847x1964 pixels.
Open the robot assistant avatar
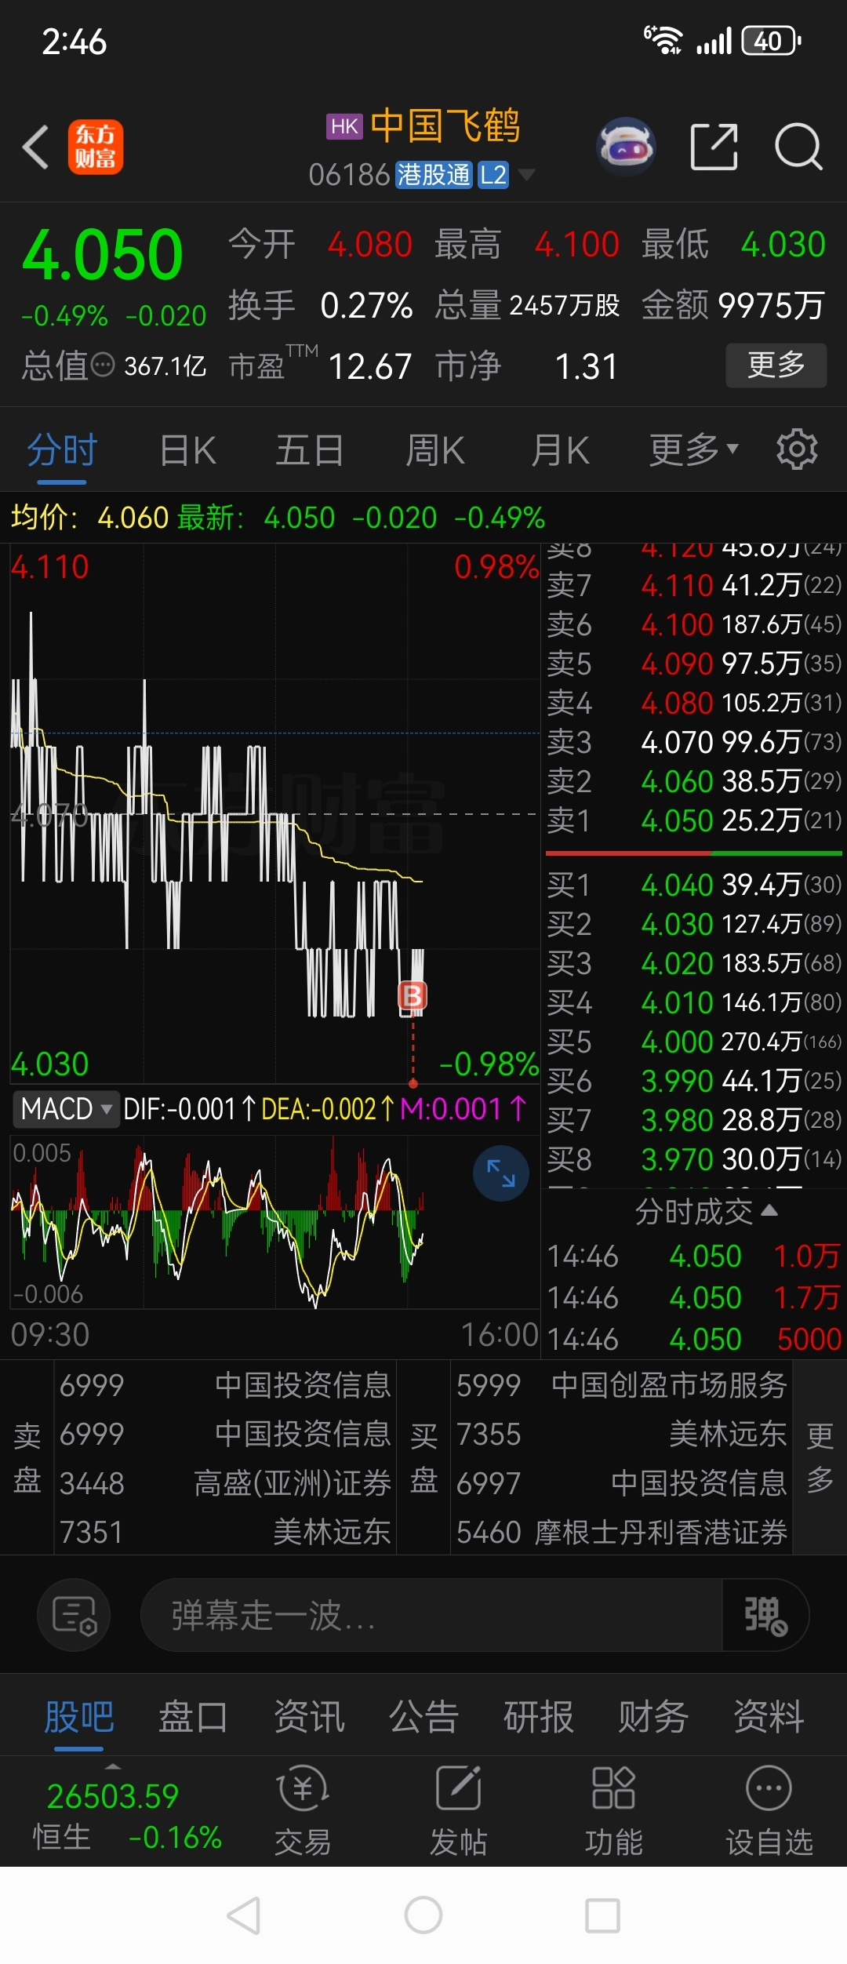tap(626, 146)
